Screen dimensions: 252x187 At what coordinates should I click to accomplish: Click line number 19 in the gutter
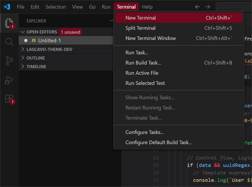[x=156, y=165]
